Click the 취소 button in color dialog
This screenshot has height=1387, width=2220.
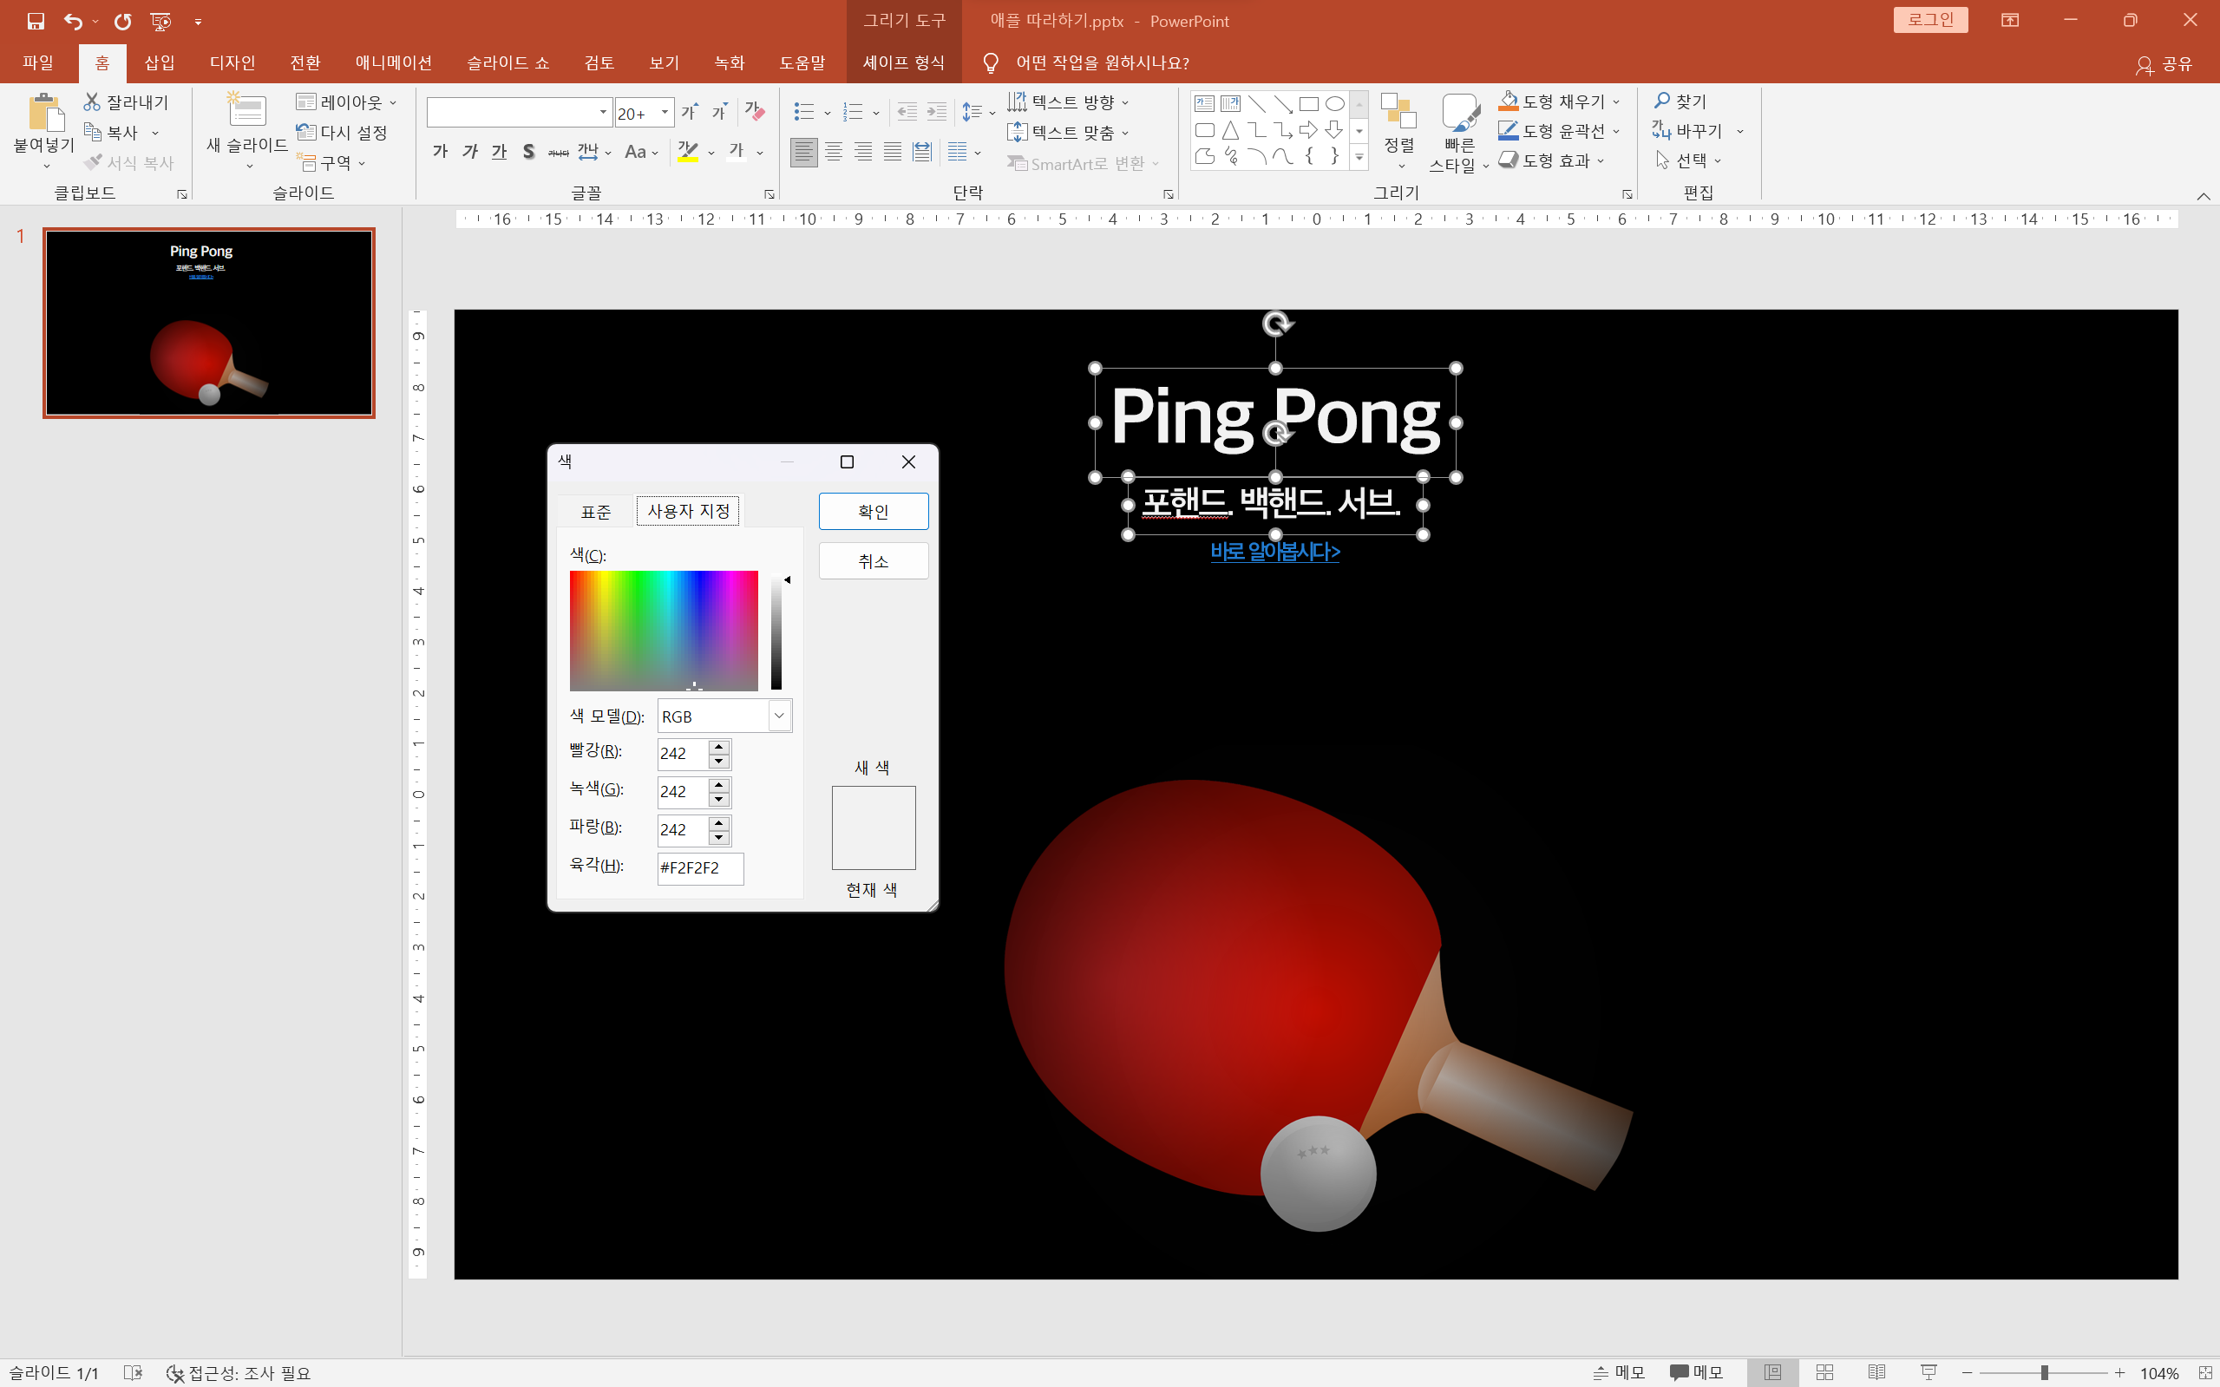[873, 561]
